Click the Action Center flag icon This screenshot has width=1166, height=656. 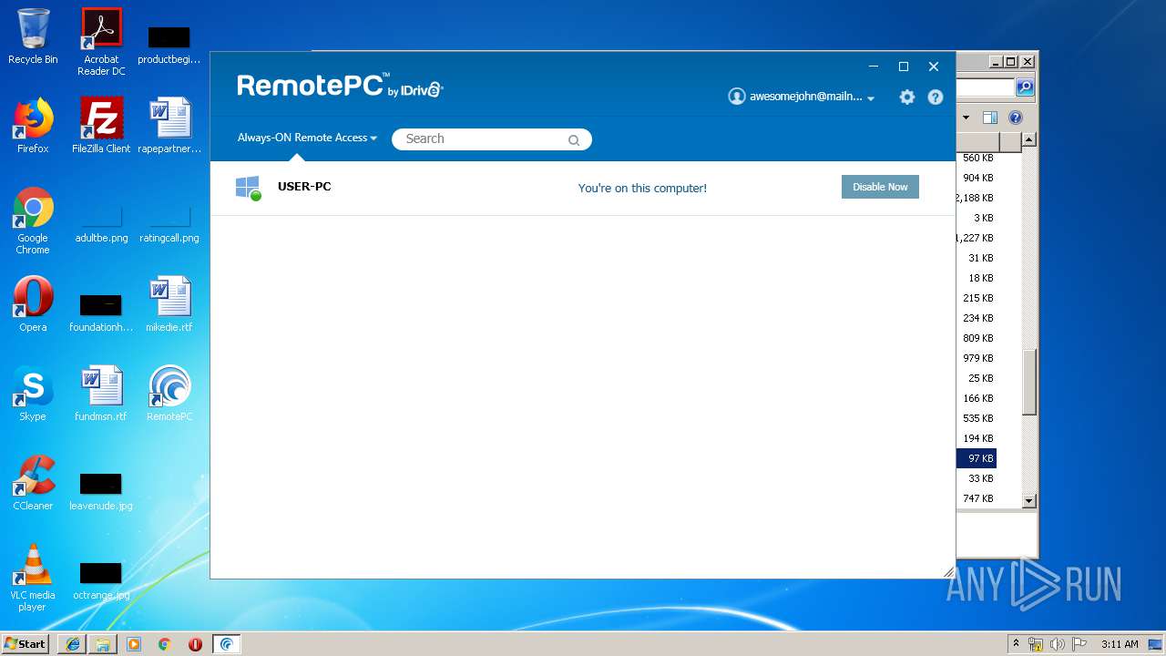tap(1079, 644)
